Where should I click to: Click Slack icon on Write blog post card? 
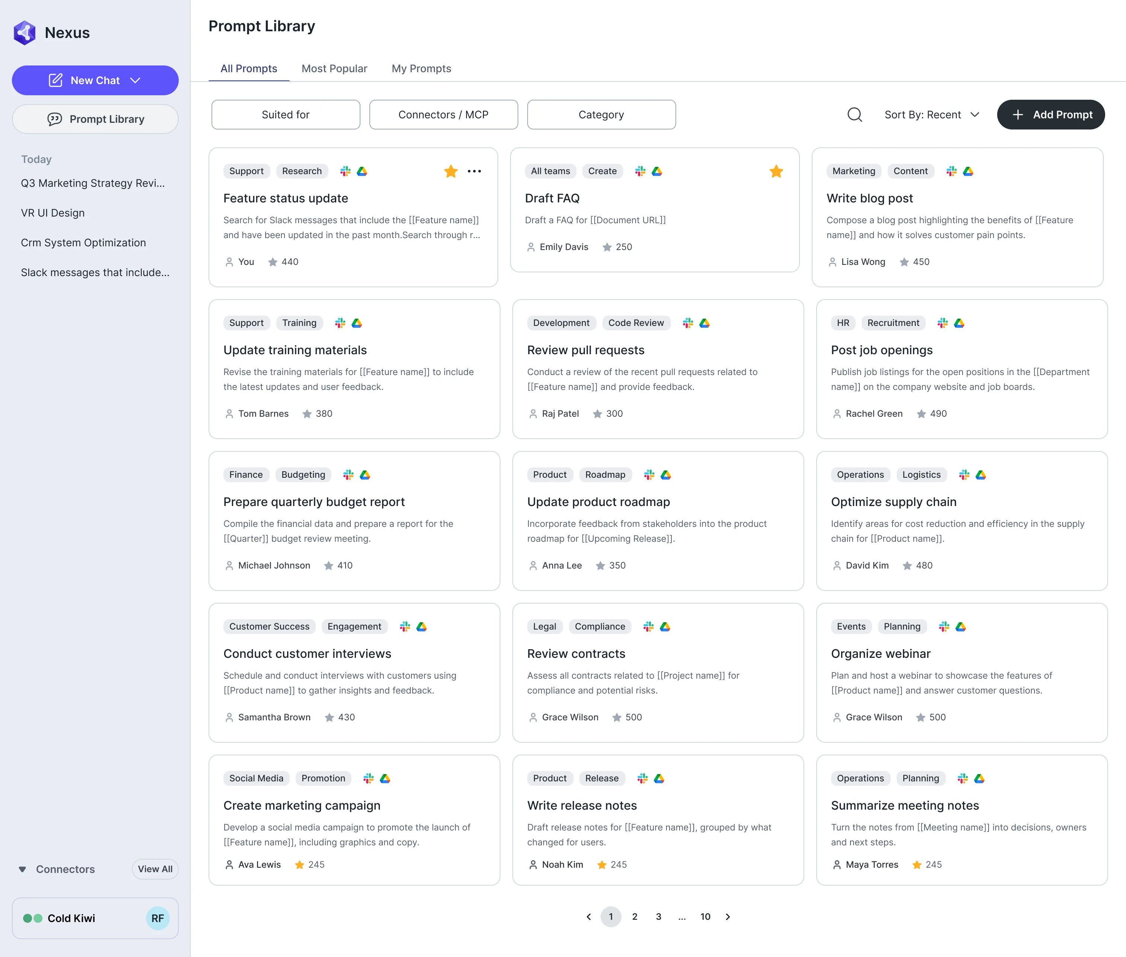(951, 172)
